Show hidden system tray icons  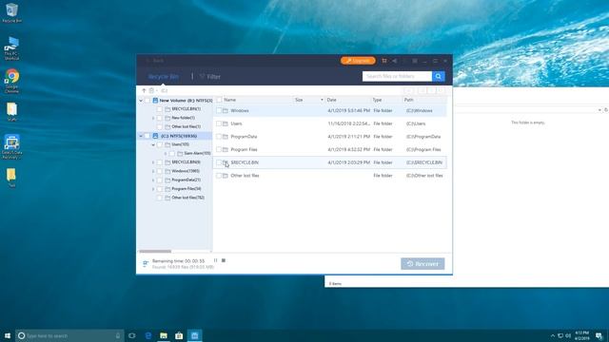553,335
